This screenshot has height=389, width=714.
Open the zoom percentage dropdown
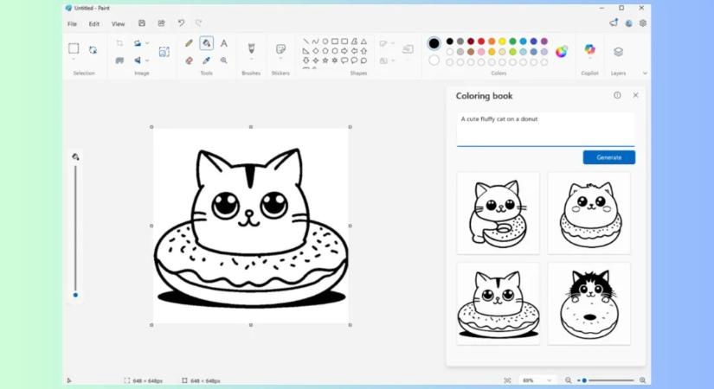[537, 379]
